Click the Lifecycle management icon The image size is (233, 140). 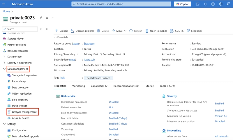tap(9, 112)
